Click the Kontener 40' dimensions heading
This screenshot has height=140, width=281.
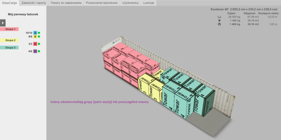click(244, 9)
